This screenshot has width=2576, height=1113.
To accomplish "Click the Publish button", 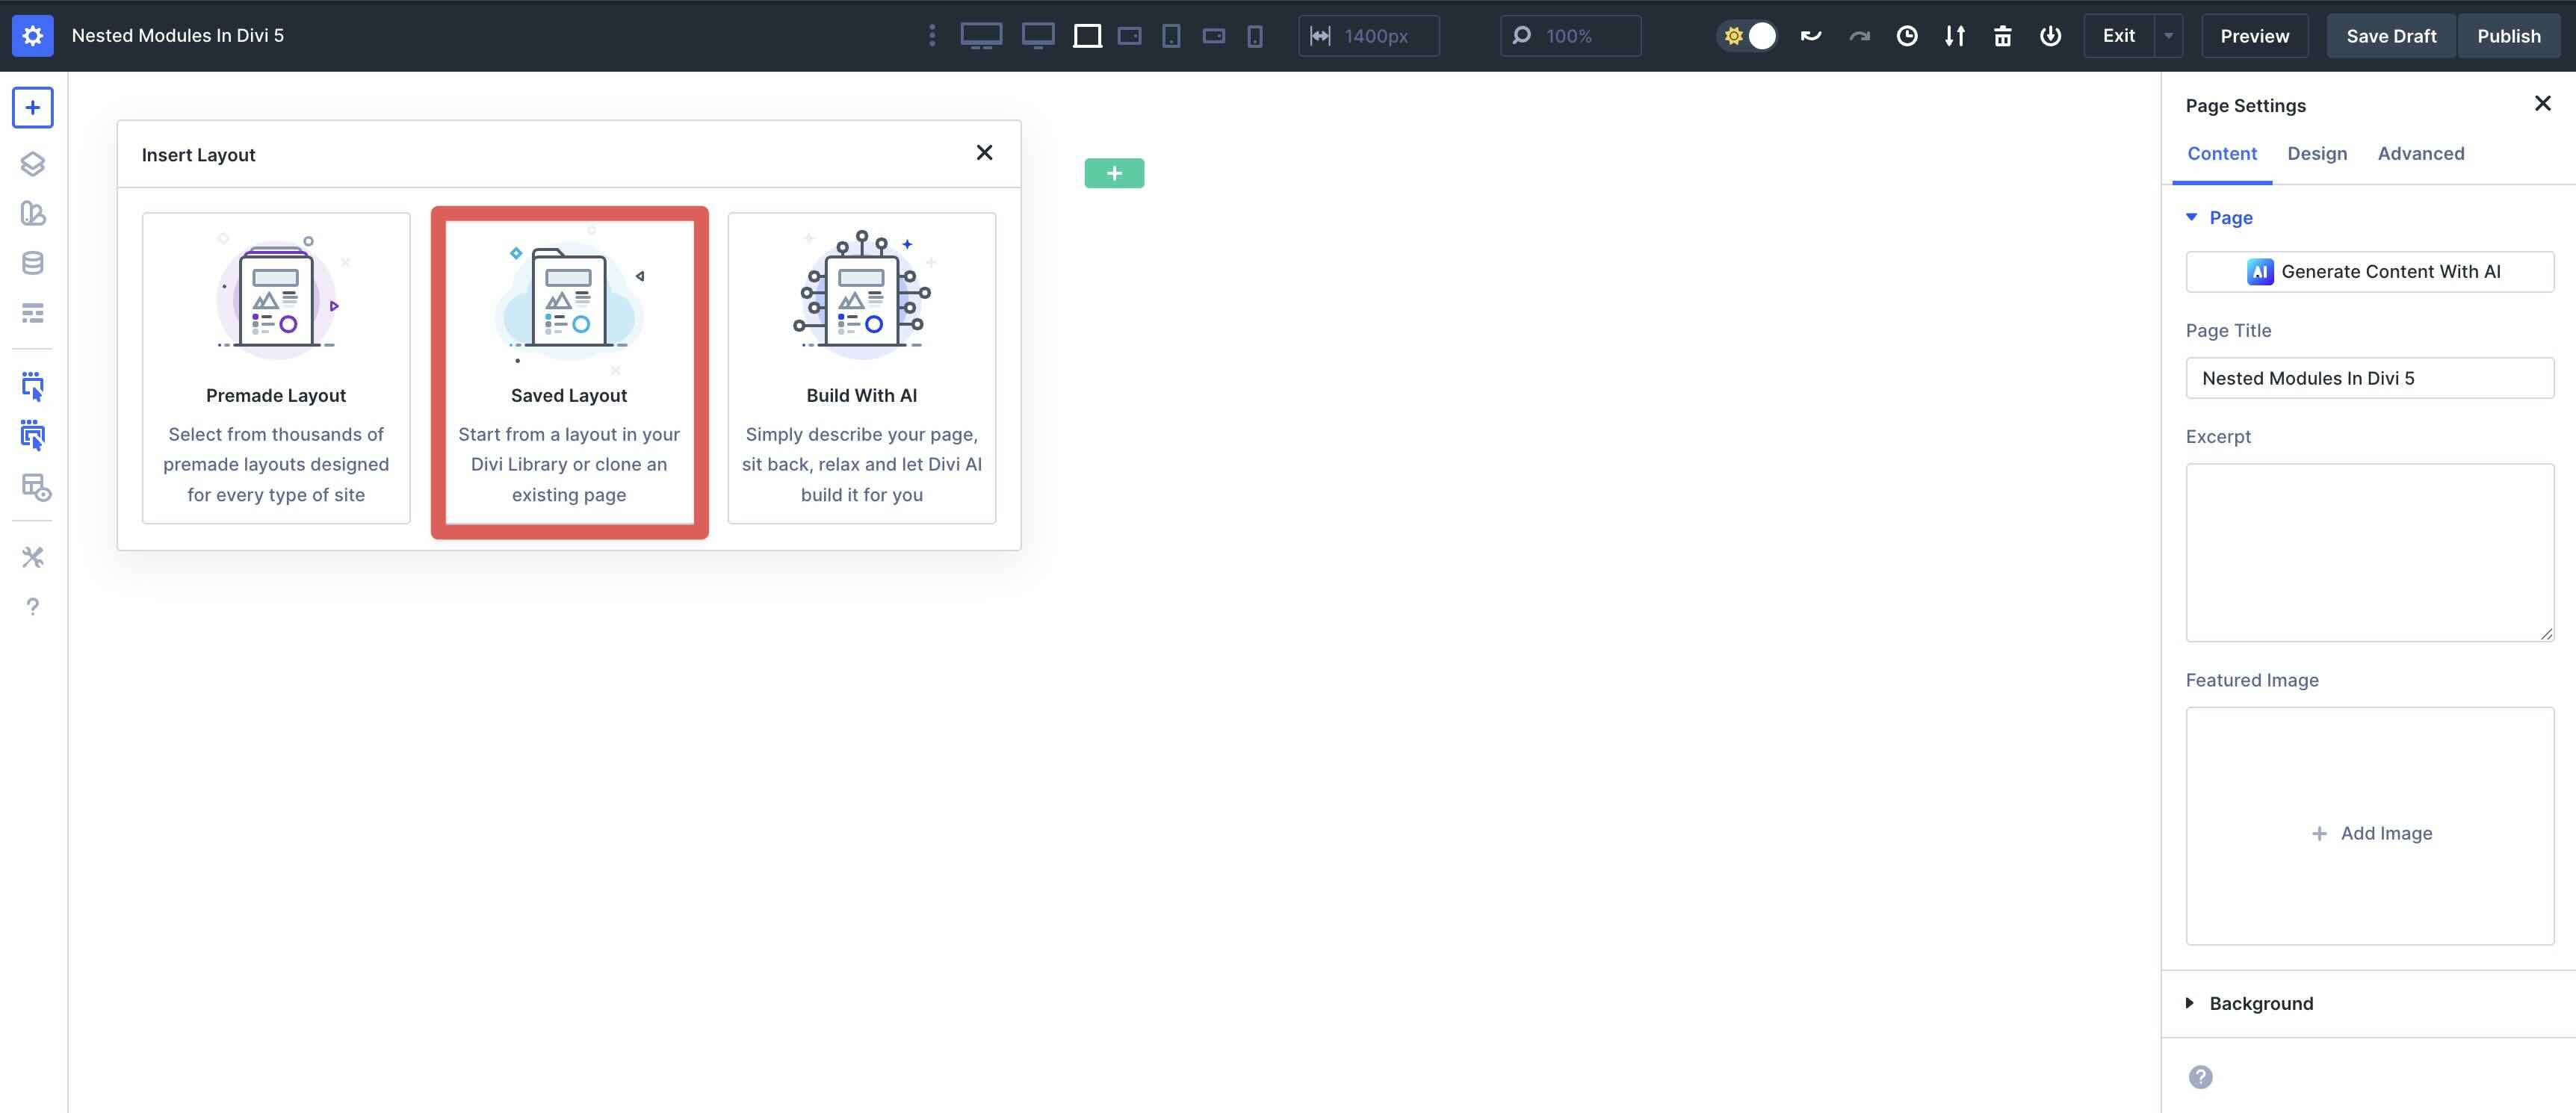I will coord(2508,35).
